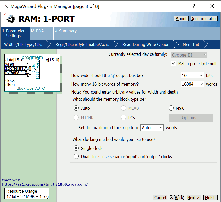Select Single clock method
The height and width of the screenshot is (202, 221).
tap(76, 148)
